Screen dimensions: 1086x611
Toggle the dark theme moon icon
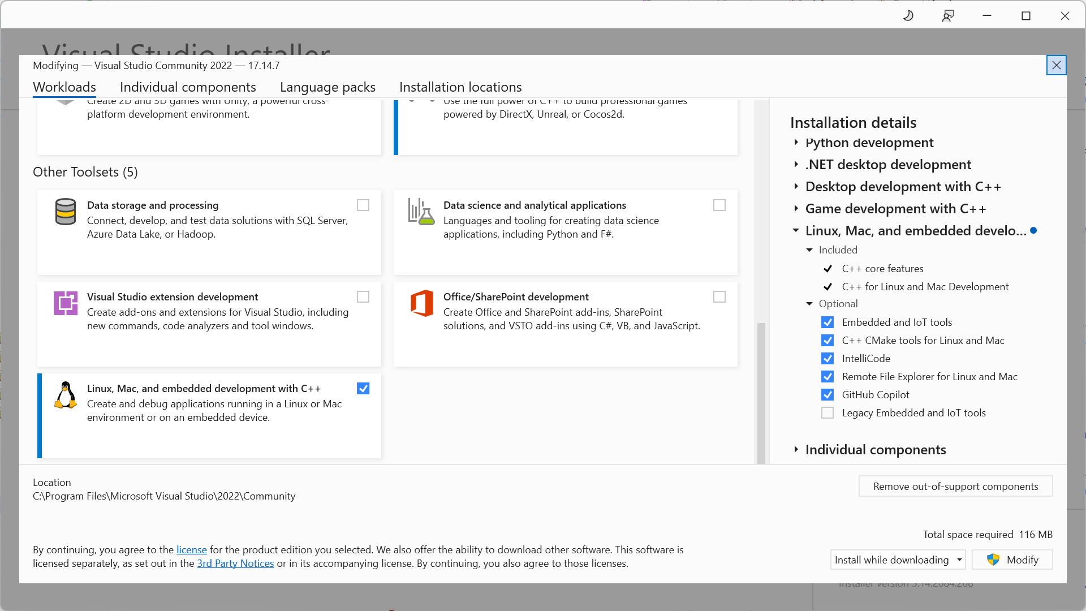point(908,16)
